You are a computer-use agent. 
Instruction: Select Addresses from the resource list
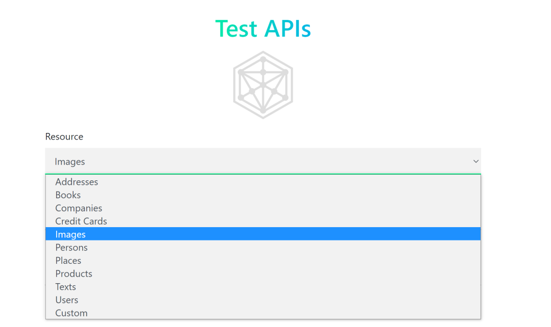(77, 182)
